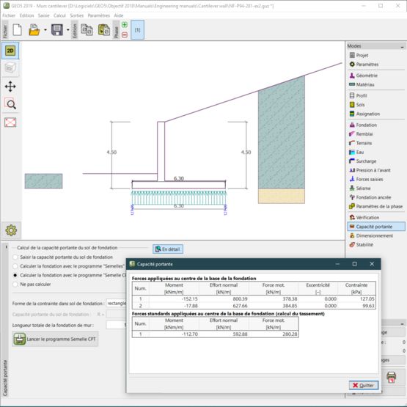Open the Paramètres menu
Image resolution: width=407 pixels, height=407 pixels.
(x=99, y=15)
